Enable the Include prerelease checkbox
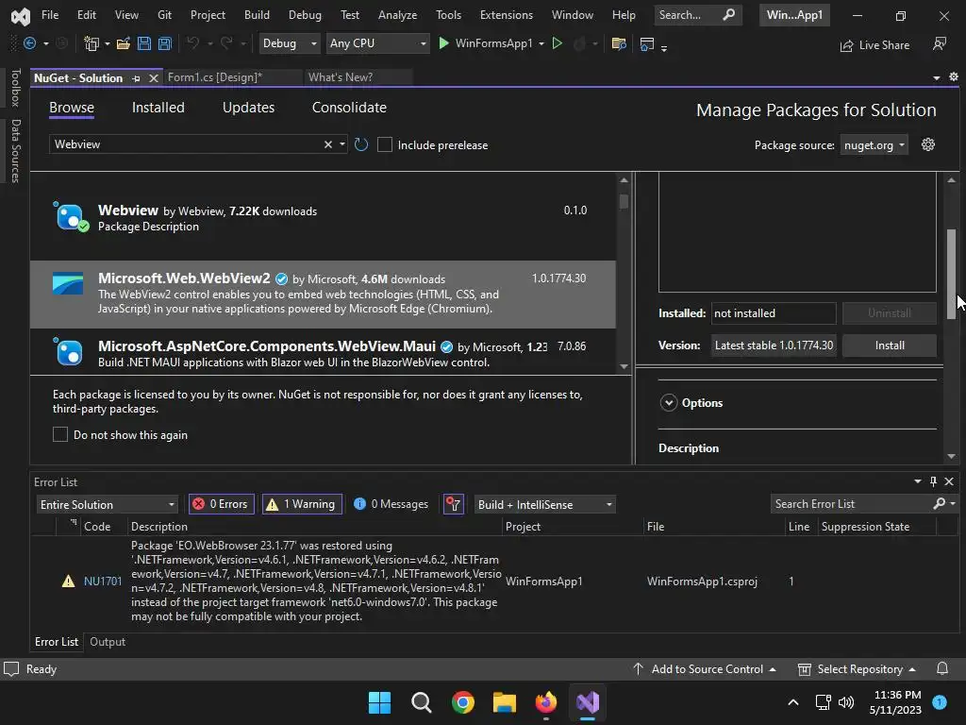This screenshot has height=725, width=966. pyautogui.click(x=385, y=144)
